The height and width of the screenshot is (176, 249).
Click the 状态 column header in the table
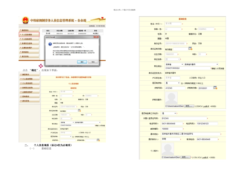95,31
